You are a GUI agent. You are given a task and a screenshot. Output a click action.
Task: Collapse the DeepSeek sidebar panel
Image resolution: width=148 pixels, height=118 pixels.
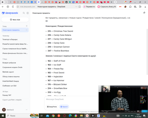(x=28, y=13)
